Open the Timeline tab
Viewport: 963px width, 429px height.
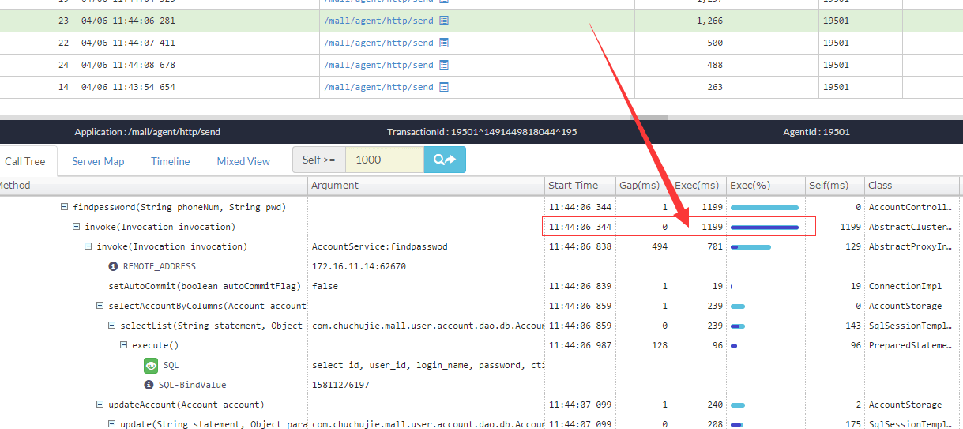171,161
